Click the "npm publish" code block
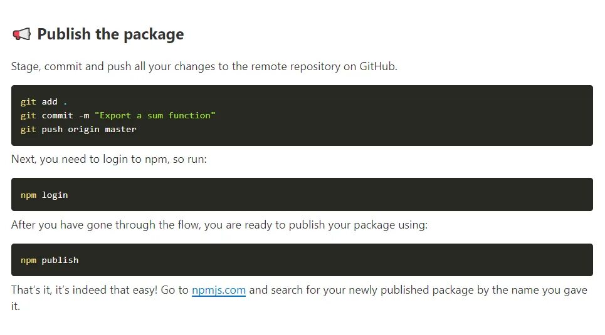 (302, 260)
